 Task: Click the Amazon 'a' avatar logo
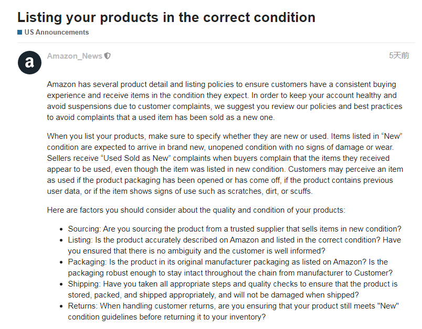coord(29,62)
